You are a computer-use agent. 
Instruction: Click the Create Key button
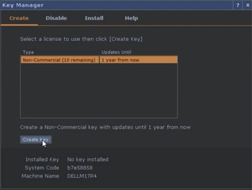[x=36, y=140]
